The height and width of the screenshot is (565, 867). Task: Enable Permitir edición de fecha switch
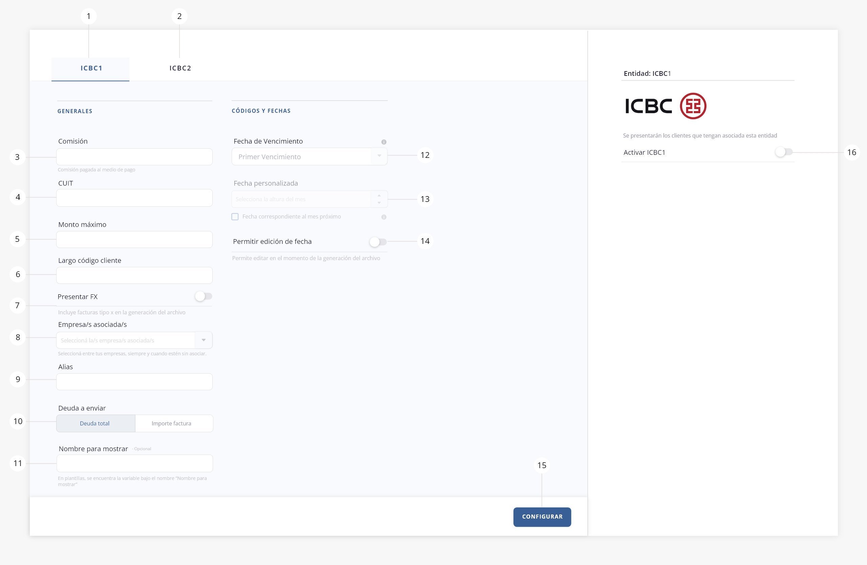[x=378, y=242]
